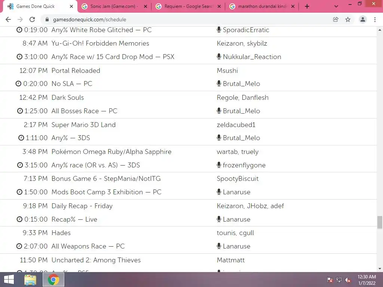
Task: Expand the tab search dropdown arrow
Action: (336, 7)
